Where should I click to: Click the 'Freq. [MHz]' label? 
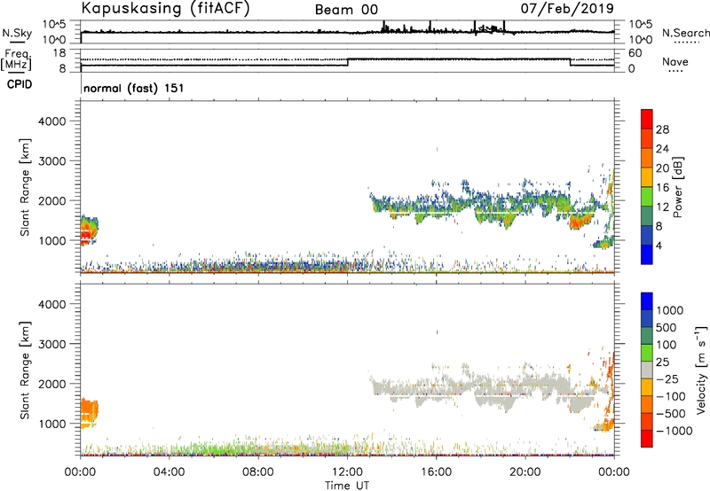coord(17,60)
